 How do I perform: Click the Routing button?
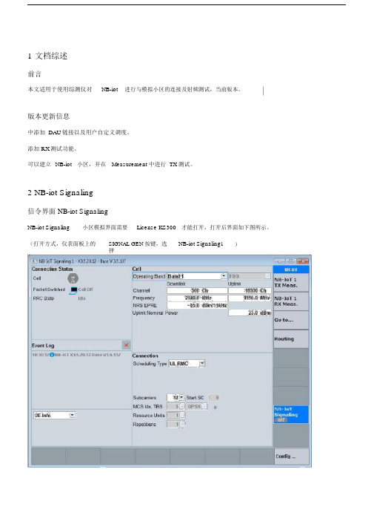pos(291,338)
